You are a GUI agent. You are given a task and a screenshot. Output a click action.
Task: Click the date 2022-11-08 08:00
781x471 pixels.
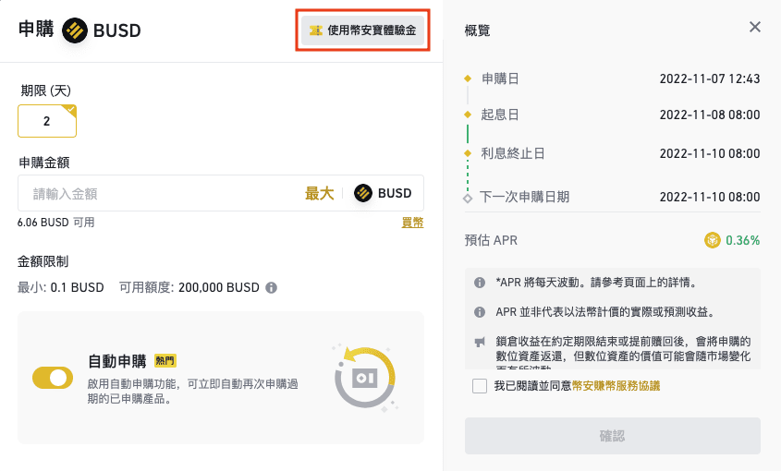point(710,115)
